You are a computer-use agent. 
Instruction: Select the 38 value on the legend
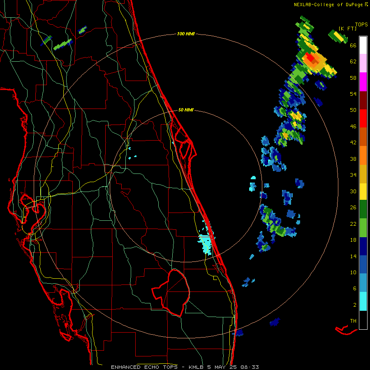pos(353,159)
